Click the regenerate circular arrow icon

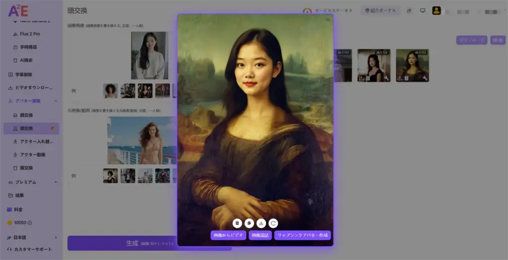(273, 223)
